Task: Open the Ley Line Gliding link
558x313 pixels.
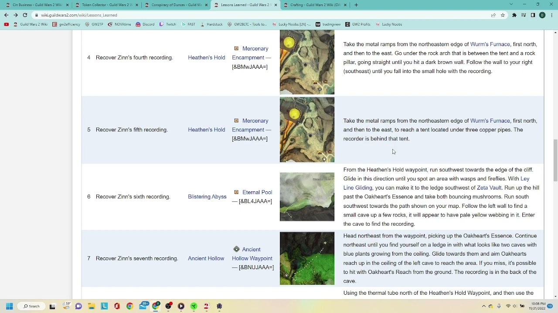Action: (436, 183)
